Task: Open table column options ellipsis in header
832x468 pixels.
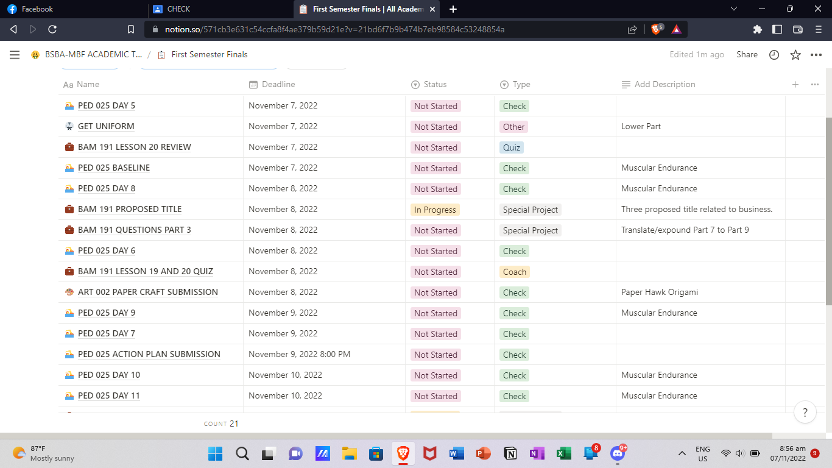Action: 815,85
